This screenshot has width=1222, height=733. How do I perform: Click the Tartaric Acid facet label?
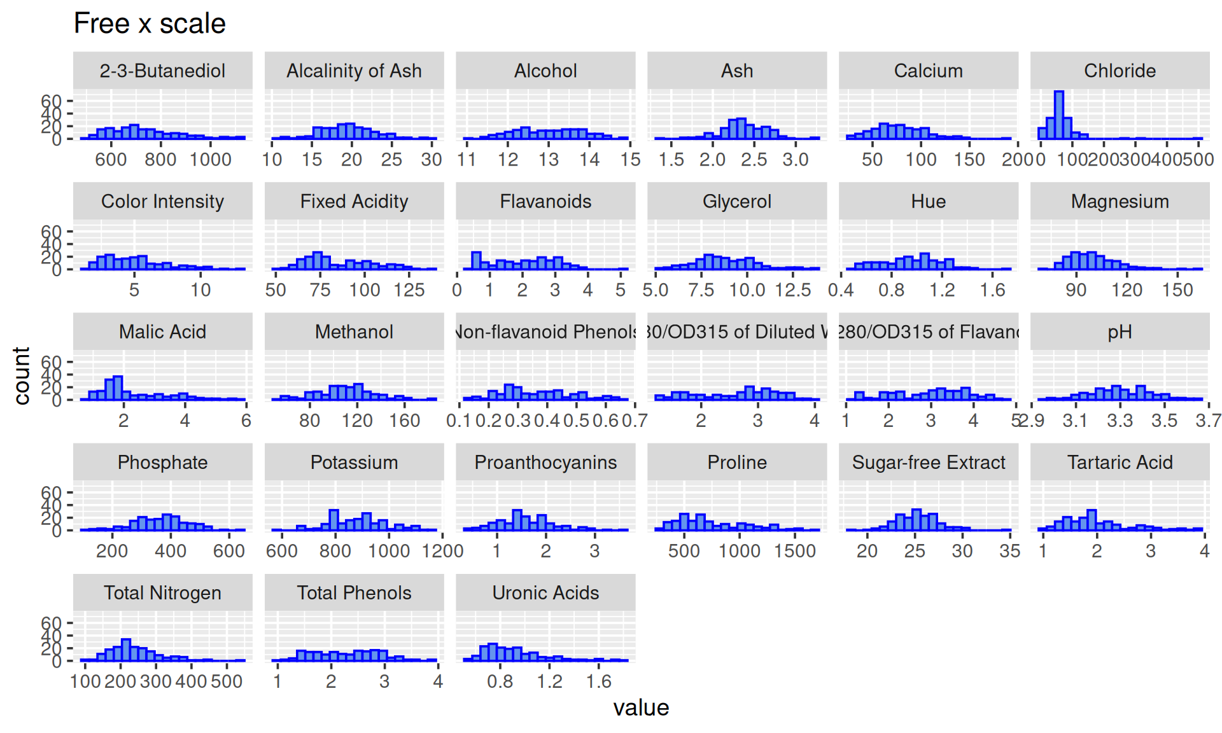click(x=1120, y=462)
